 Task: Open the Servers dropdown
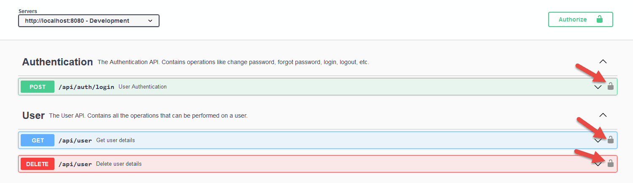(89, 21)
